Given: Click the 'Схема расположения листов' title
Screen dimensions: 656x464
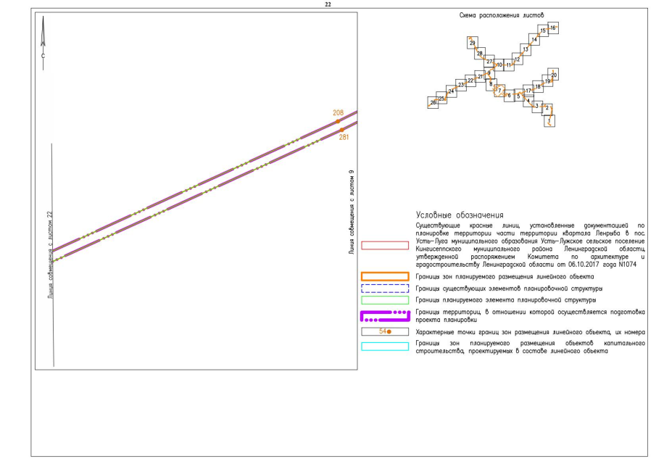Looking at the screenshot, I should click(x=501, y=15).
